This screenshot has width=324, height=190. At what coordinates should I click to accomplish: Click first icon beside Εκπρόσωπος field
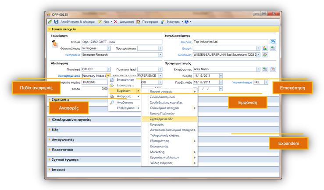pyautogui.click(x=265, y=69)
